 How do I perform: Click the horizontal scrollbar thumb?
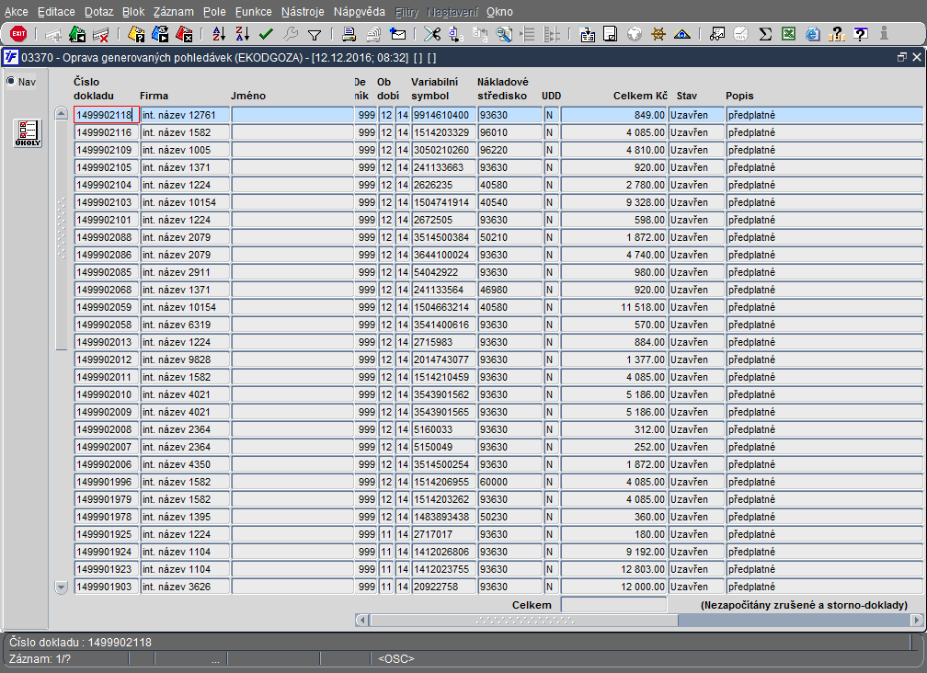(524, 621)
